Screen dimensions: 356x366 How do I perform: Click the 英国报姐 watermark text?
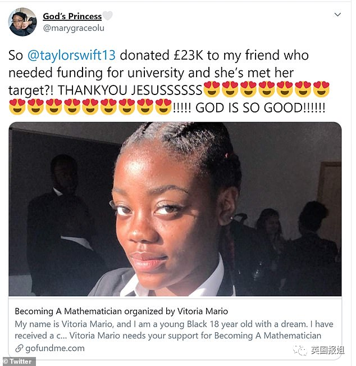click(327, 350)
